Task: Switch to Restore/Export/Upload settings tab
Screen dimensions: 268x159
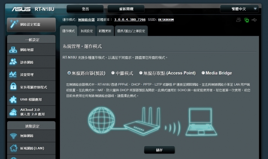Action: pyautogui.click(x=131, y=31)
